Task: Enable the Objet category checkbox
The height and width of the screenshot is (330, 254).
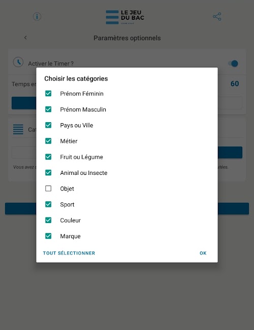Action: click(x=48, y=189)
